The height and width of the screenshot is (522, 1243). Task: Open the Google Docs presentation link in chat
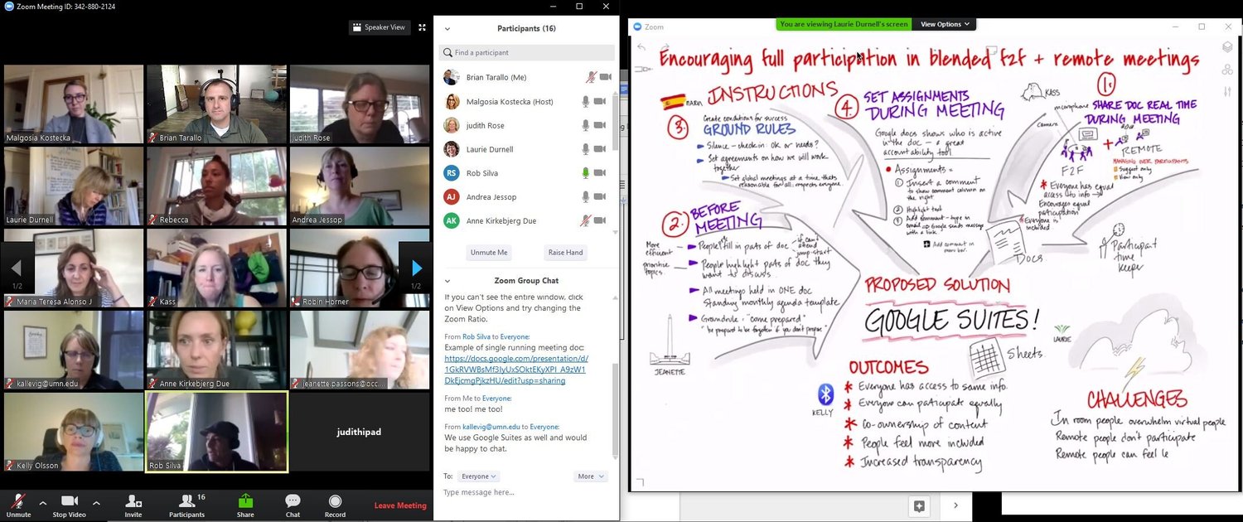click(515, 370)
